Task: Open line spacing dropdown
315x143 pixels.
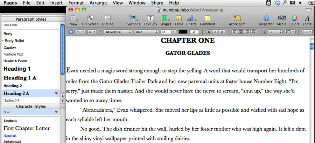Action: [x=275, y=32]
